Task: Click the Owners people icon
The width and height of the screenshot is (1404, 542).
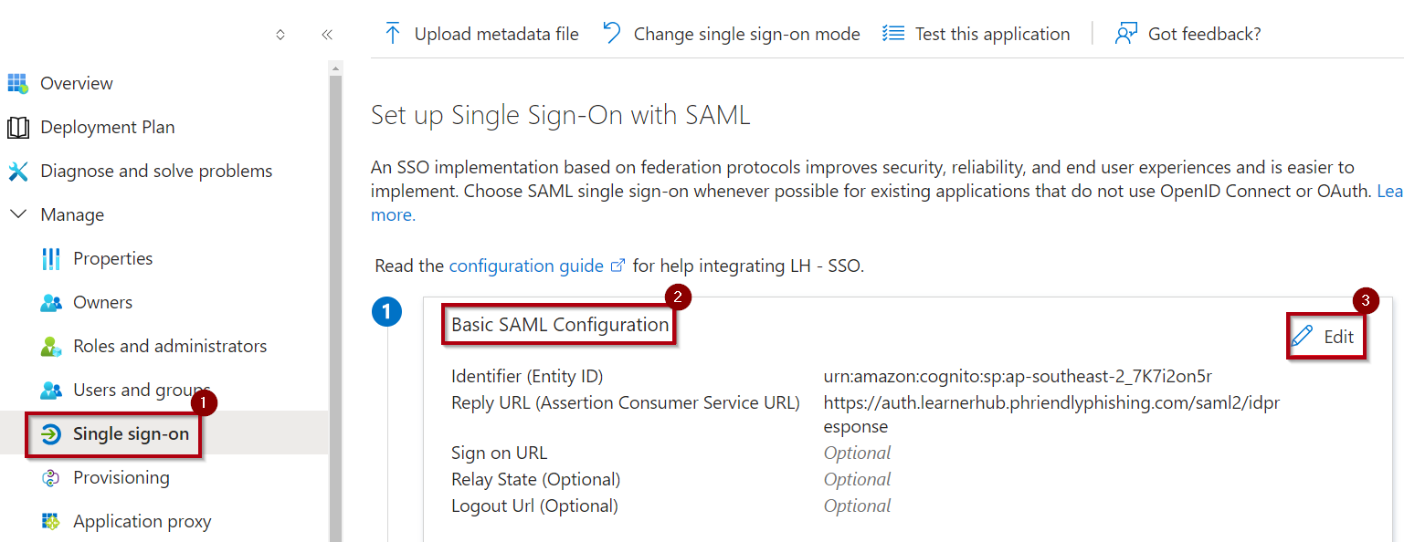Action: pyautogui.click(x=51, y=303)
